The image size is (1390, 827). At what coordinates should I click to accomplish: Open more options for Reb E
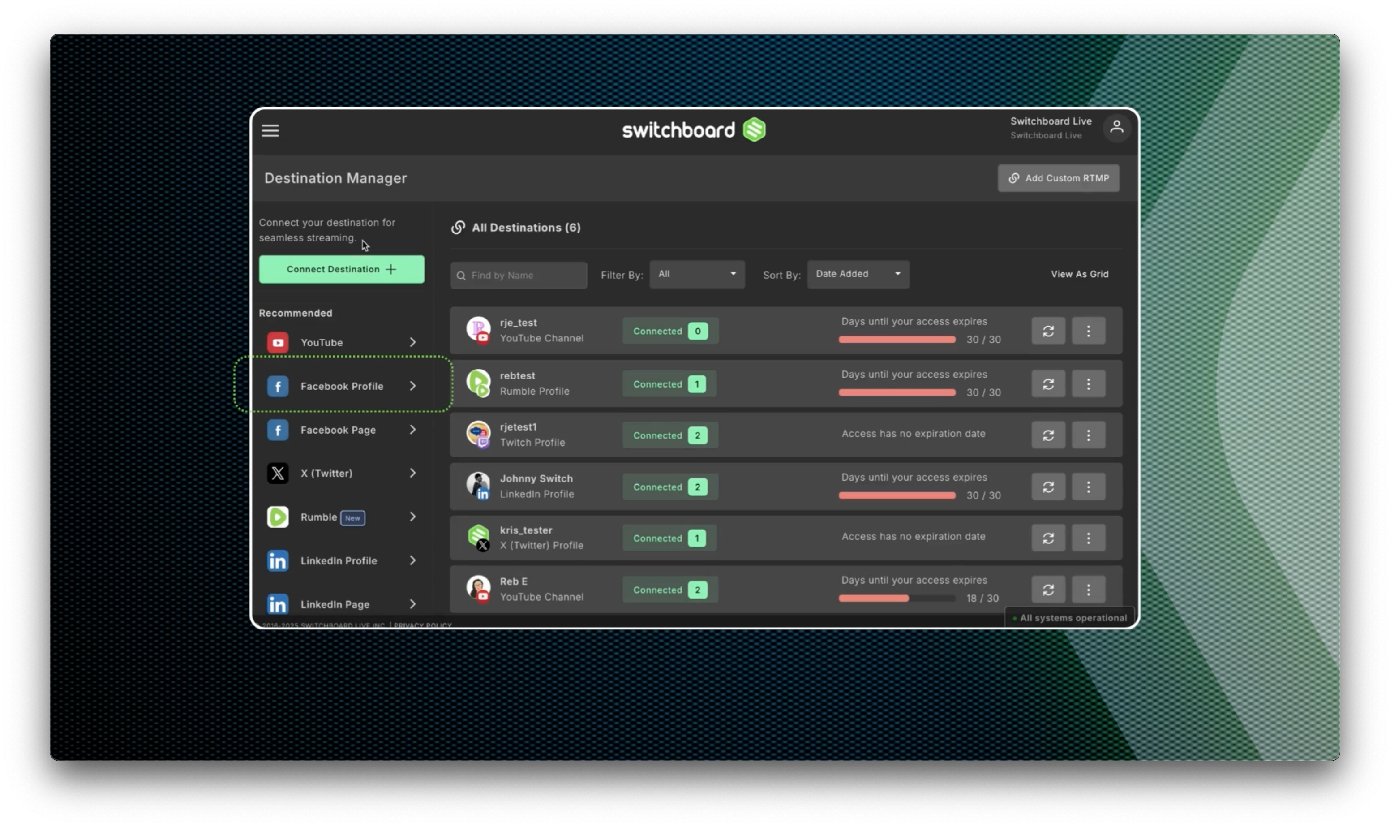tap(1088, 590)
